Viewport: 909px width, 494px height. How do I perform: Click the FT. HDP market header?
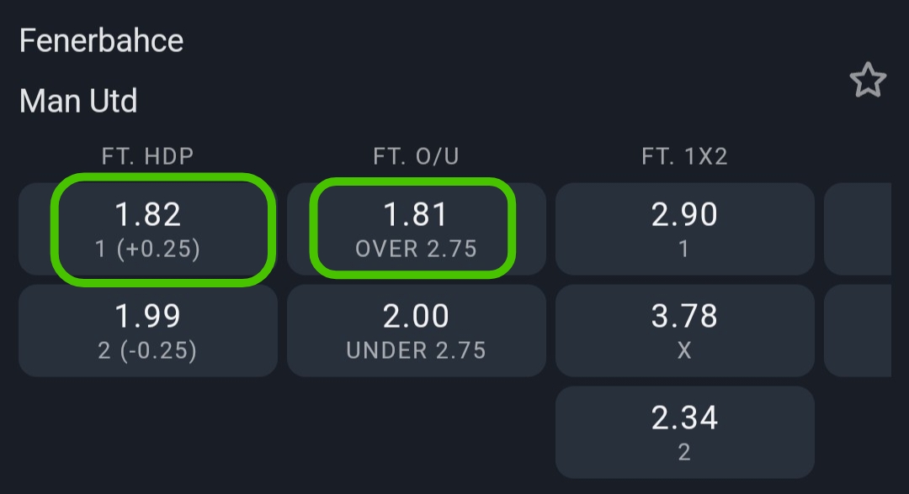pos(148,156)
